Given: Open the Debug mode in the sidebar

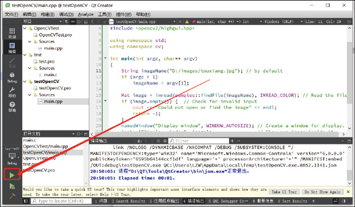Looking at the screenshot, I should [x=12, y=78].
